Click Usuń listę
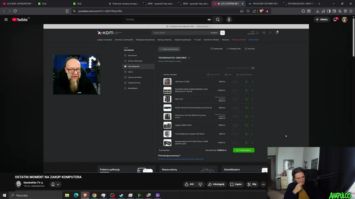355x199 pixels. 250,49
